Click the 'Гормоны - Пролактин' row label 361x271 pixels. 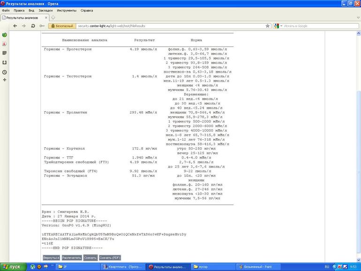pos(65,113)
